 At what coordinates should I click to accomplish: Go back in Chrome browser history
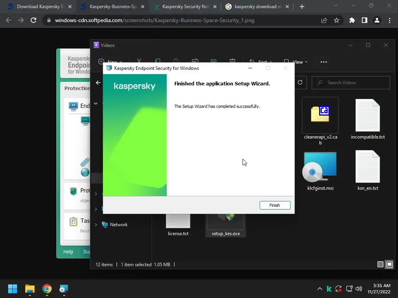coord(9,20)
